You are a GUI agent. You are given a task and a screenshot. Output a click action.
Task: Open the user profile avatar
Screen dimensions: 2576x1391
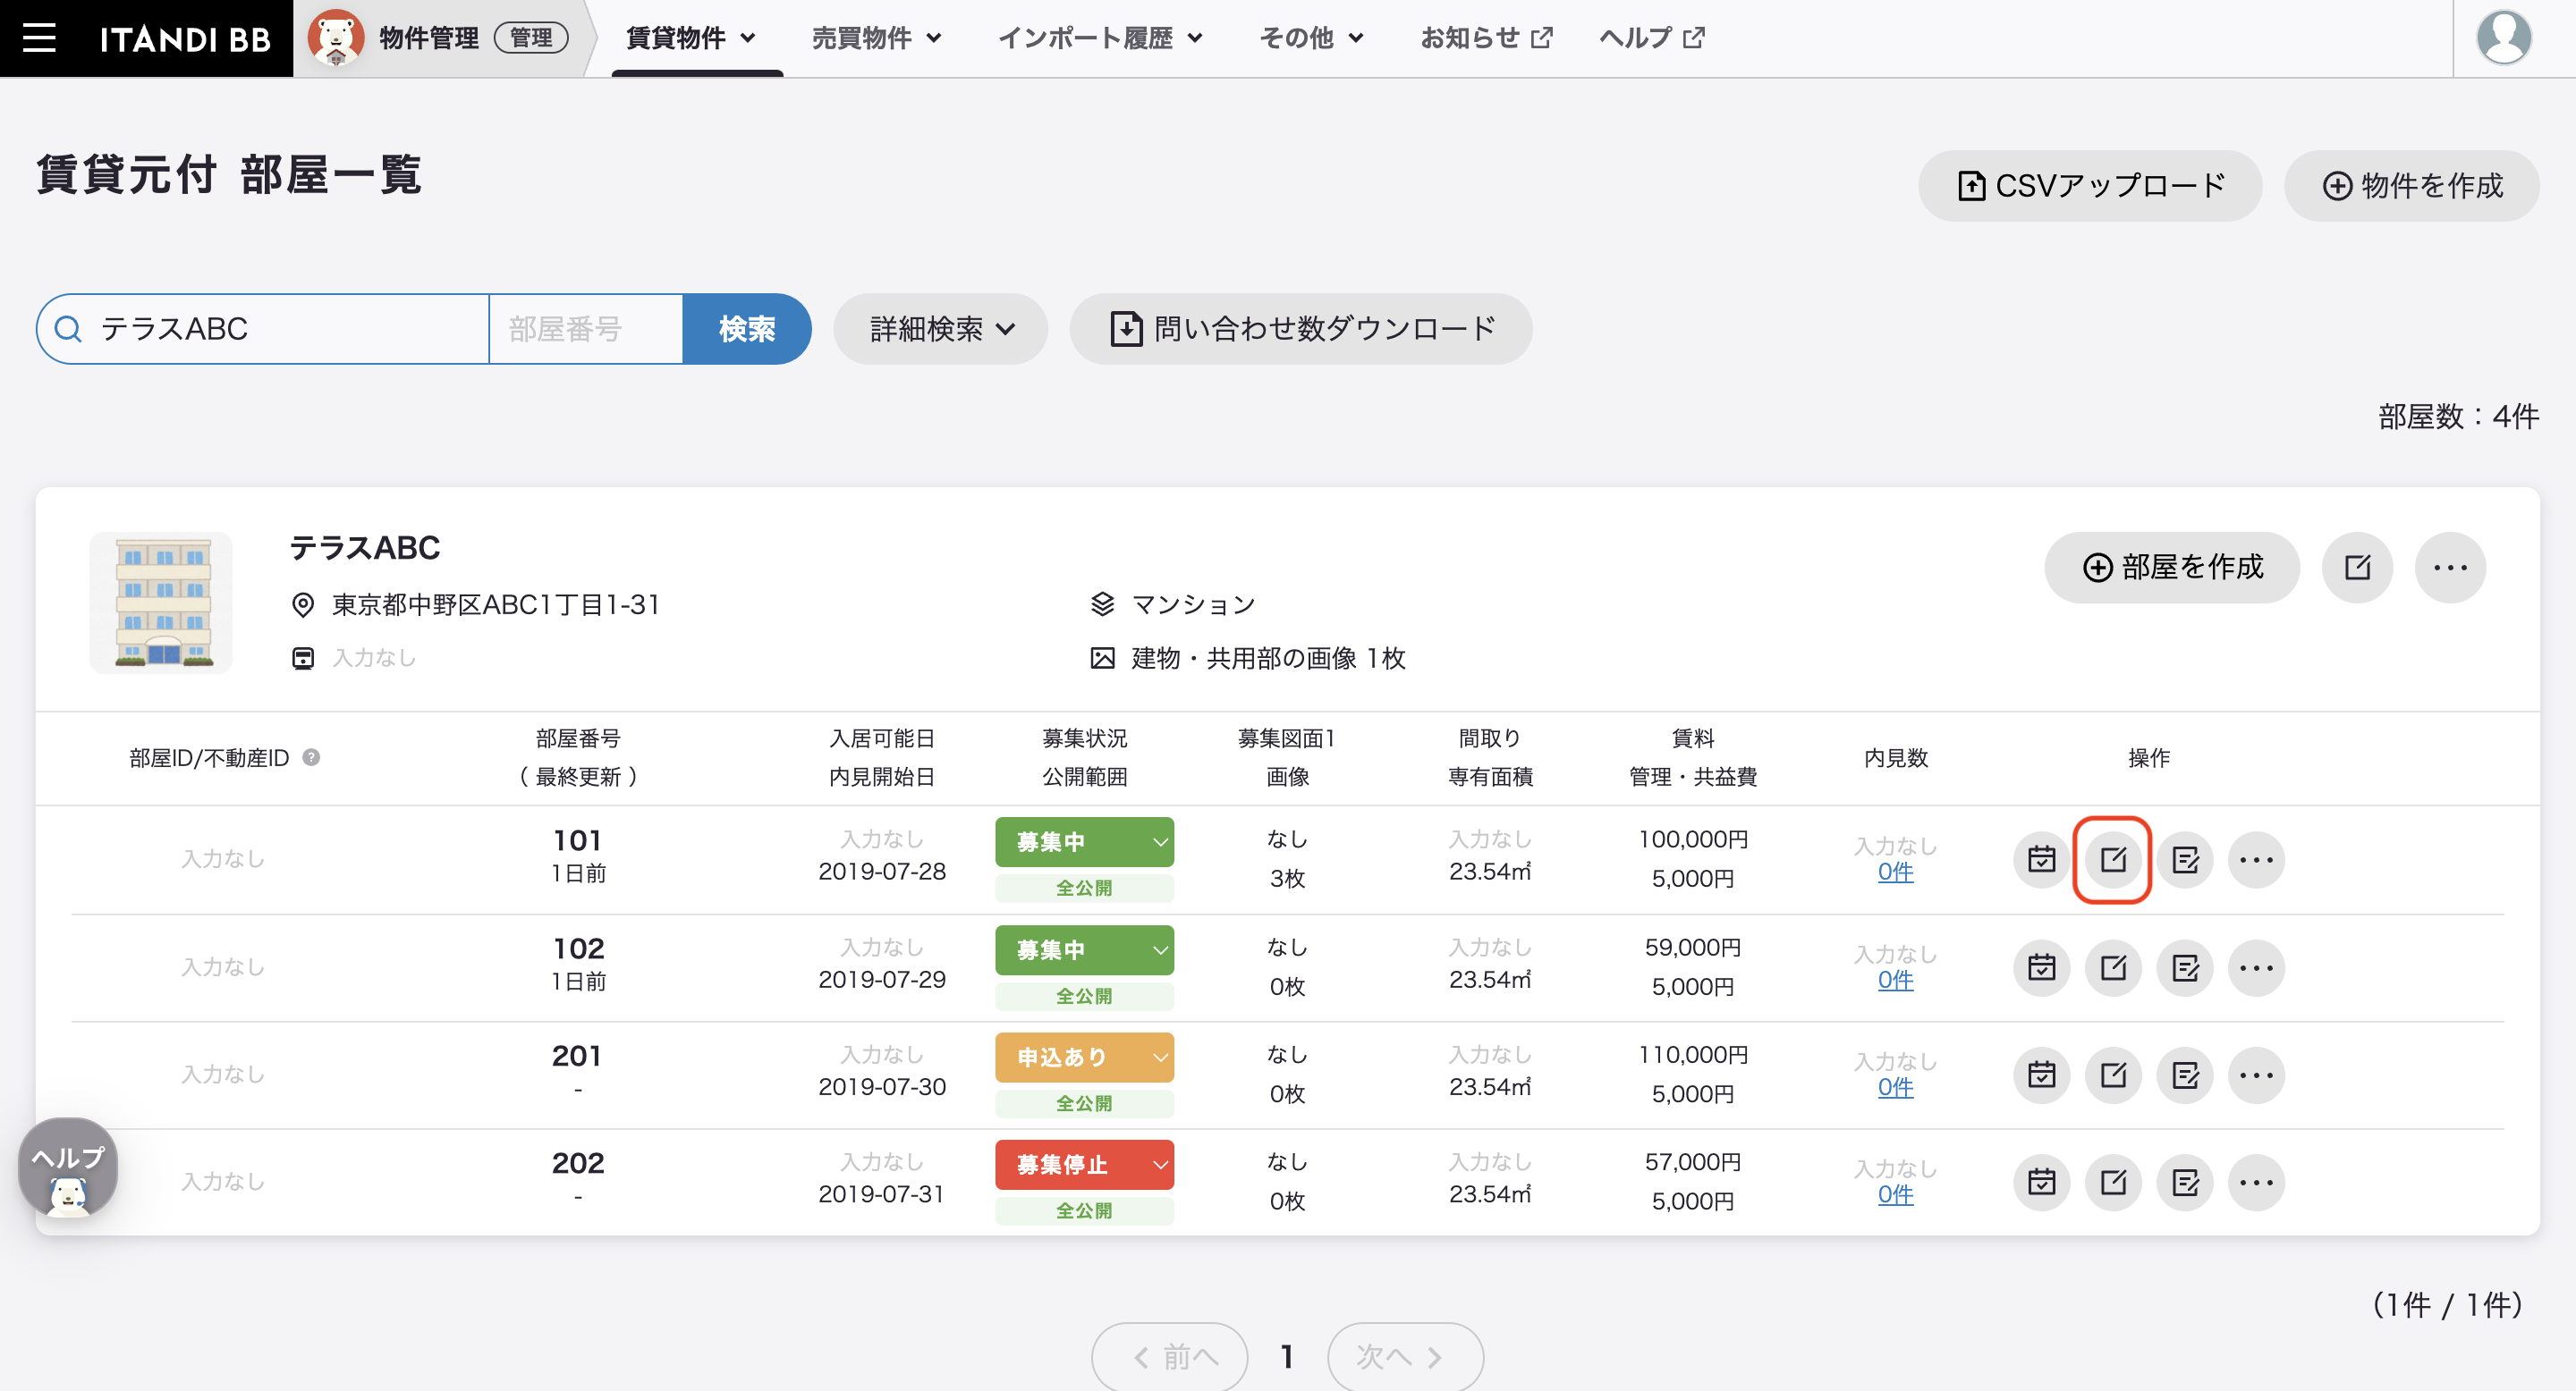[x=2503, y=38]
